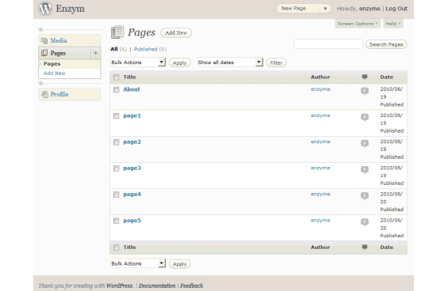444x291 pixels.
Task: Open the enzyme user profile link in header
Action: [369, 9]
